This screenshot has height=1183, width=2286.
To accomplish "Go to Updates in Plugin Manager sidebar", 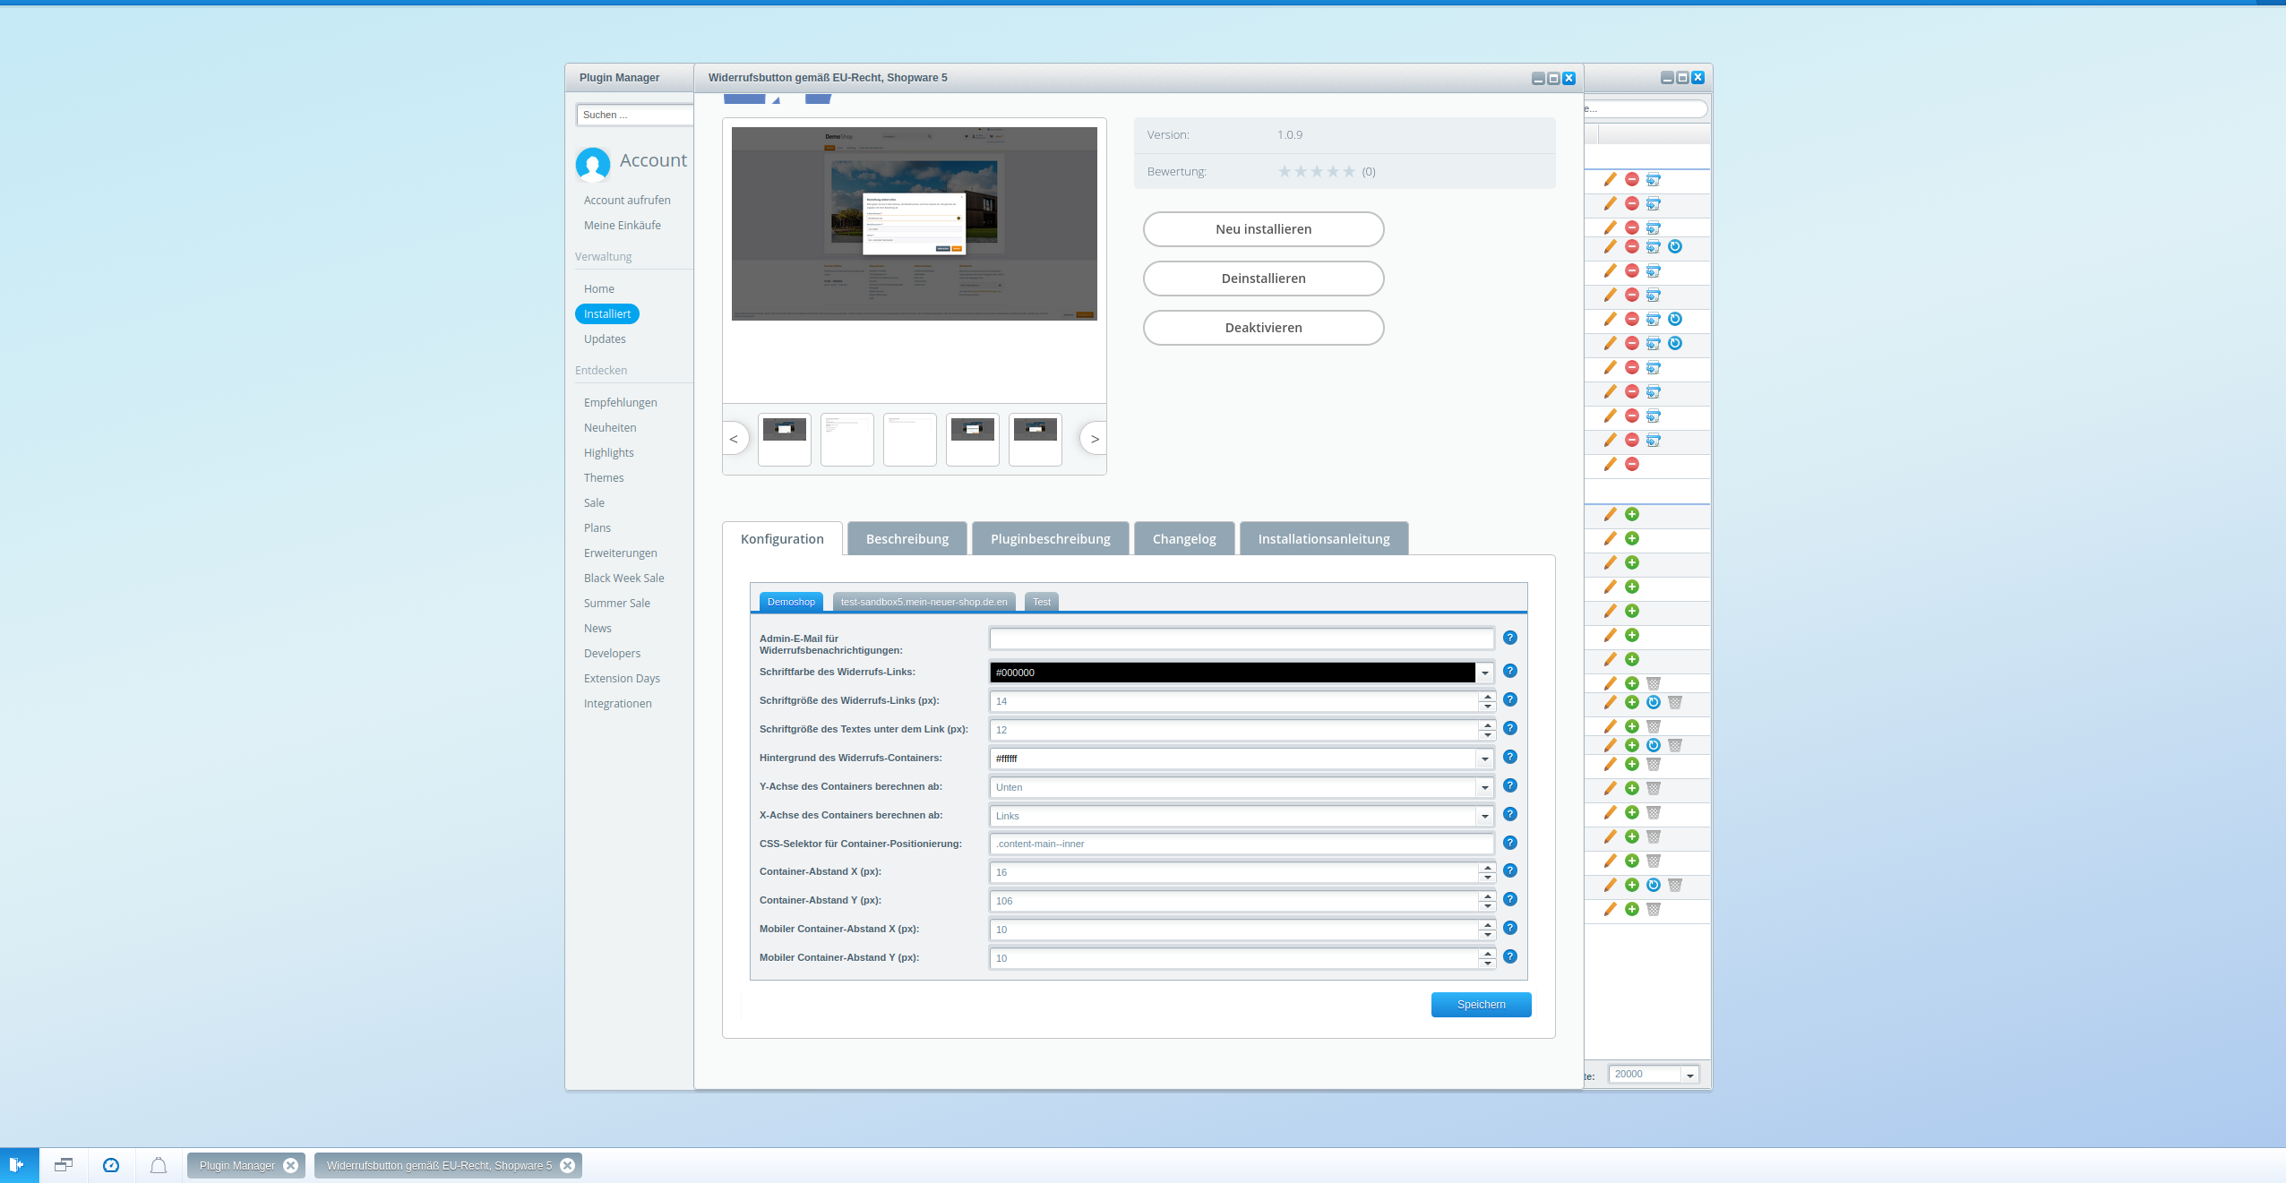I will 605,339.
